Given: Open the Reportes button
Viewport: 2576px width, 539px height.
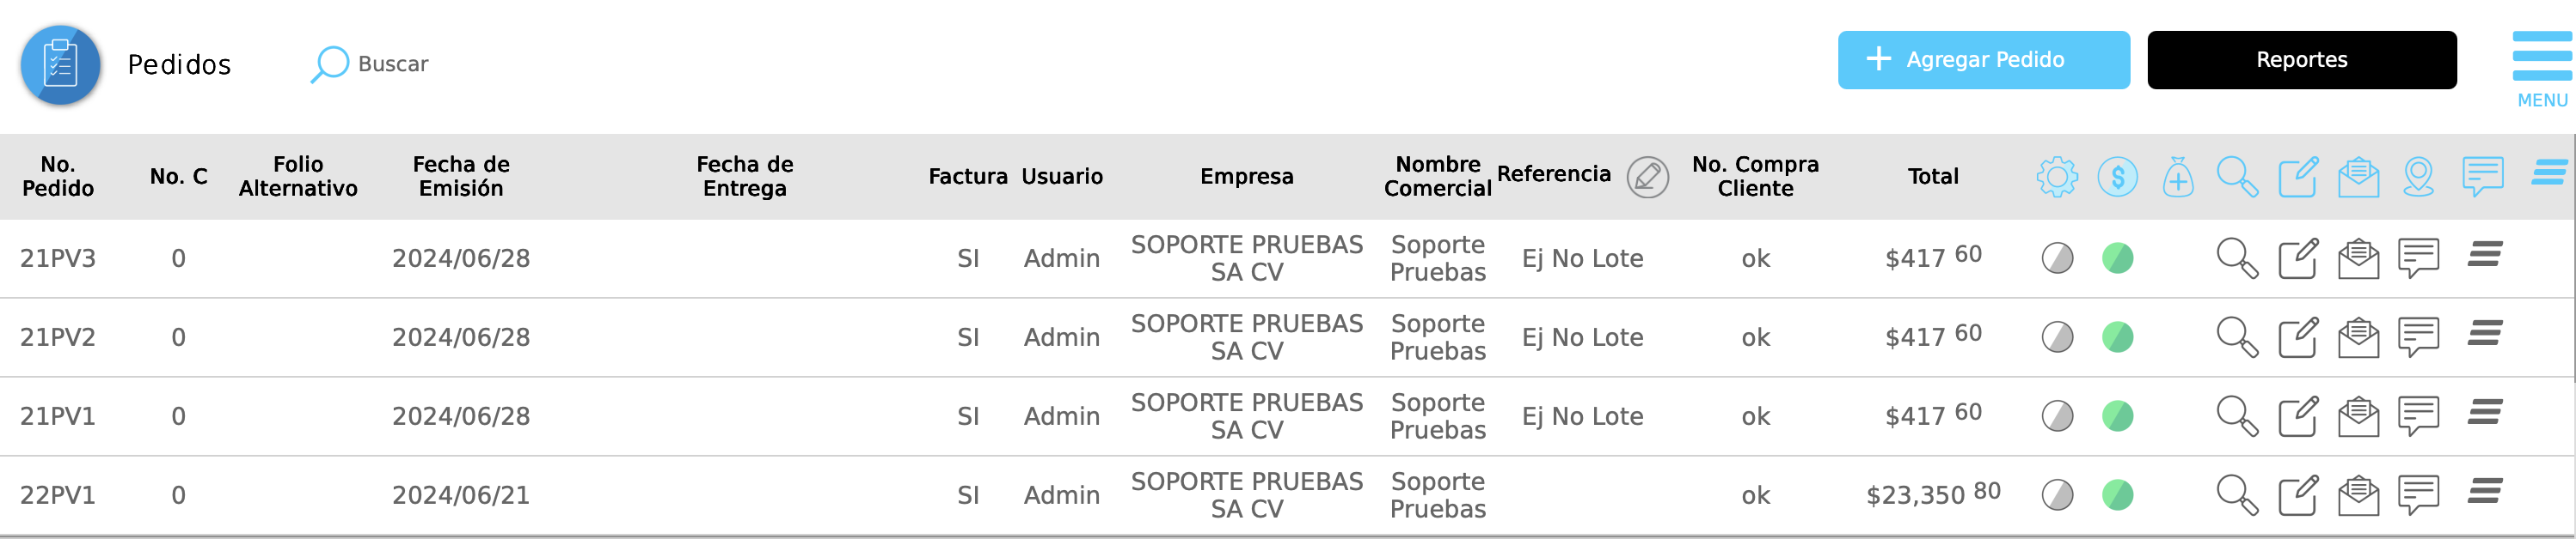Looking at the screenshot, I should tap(2301, 60).
